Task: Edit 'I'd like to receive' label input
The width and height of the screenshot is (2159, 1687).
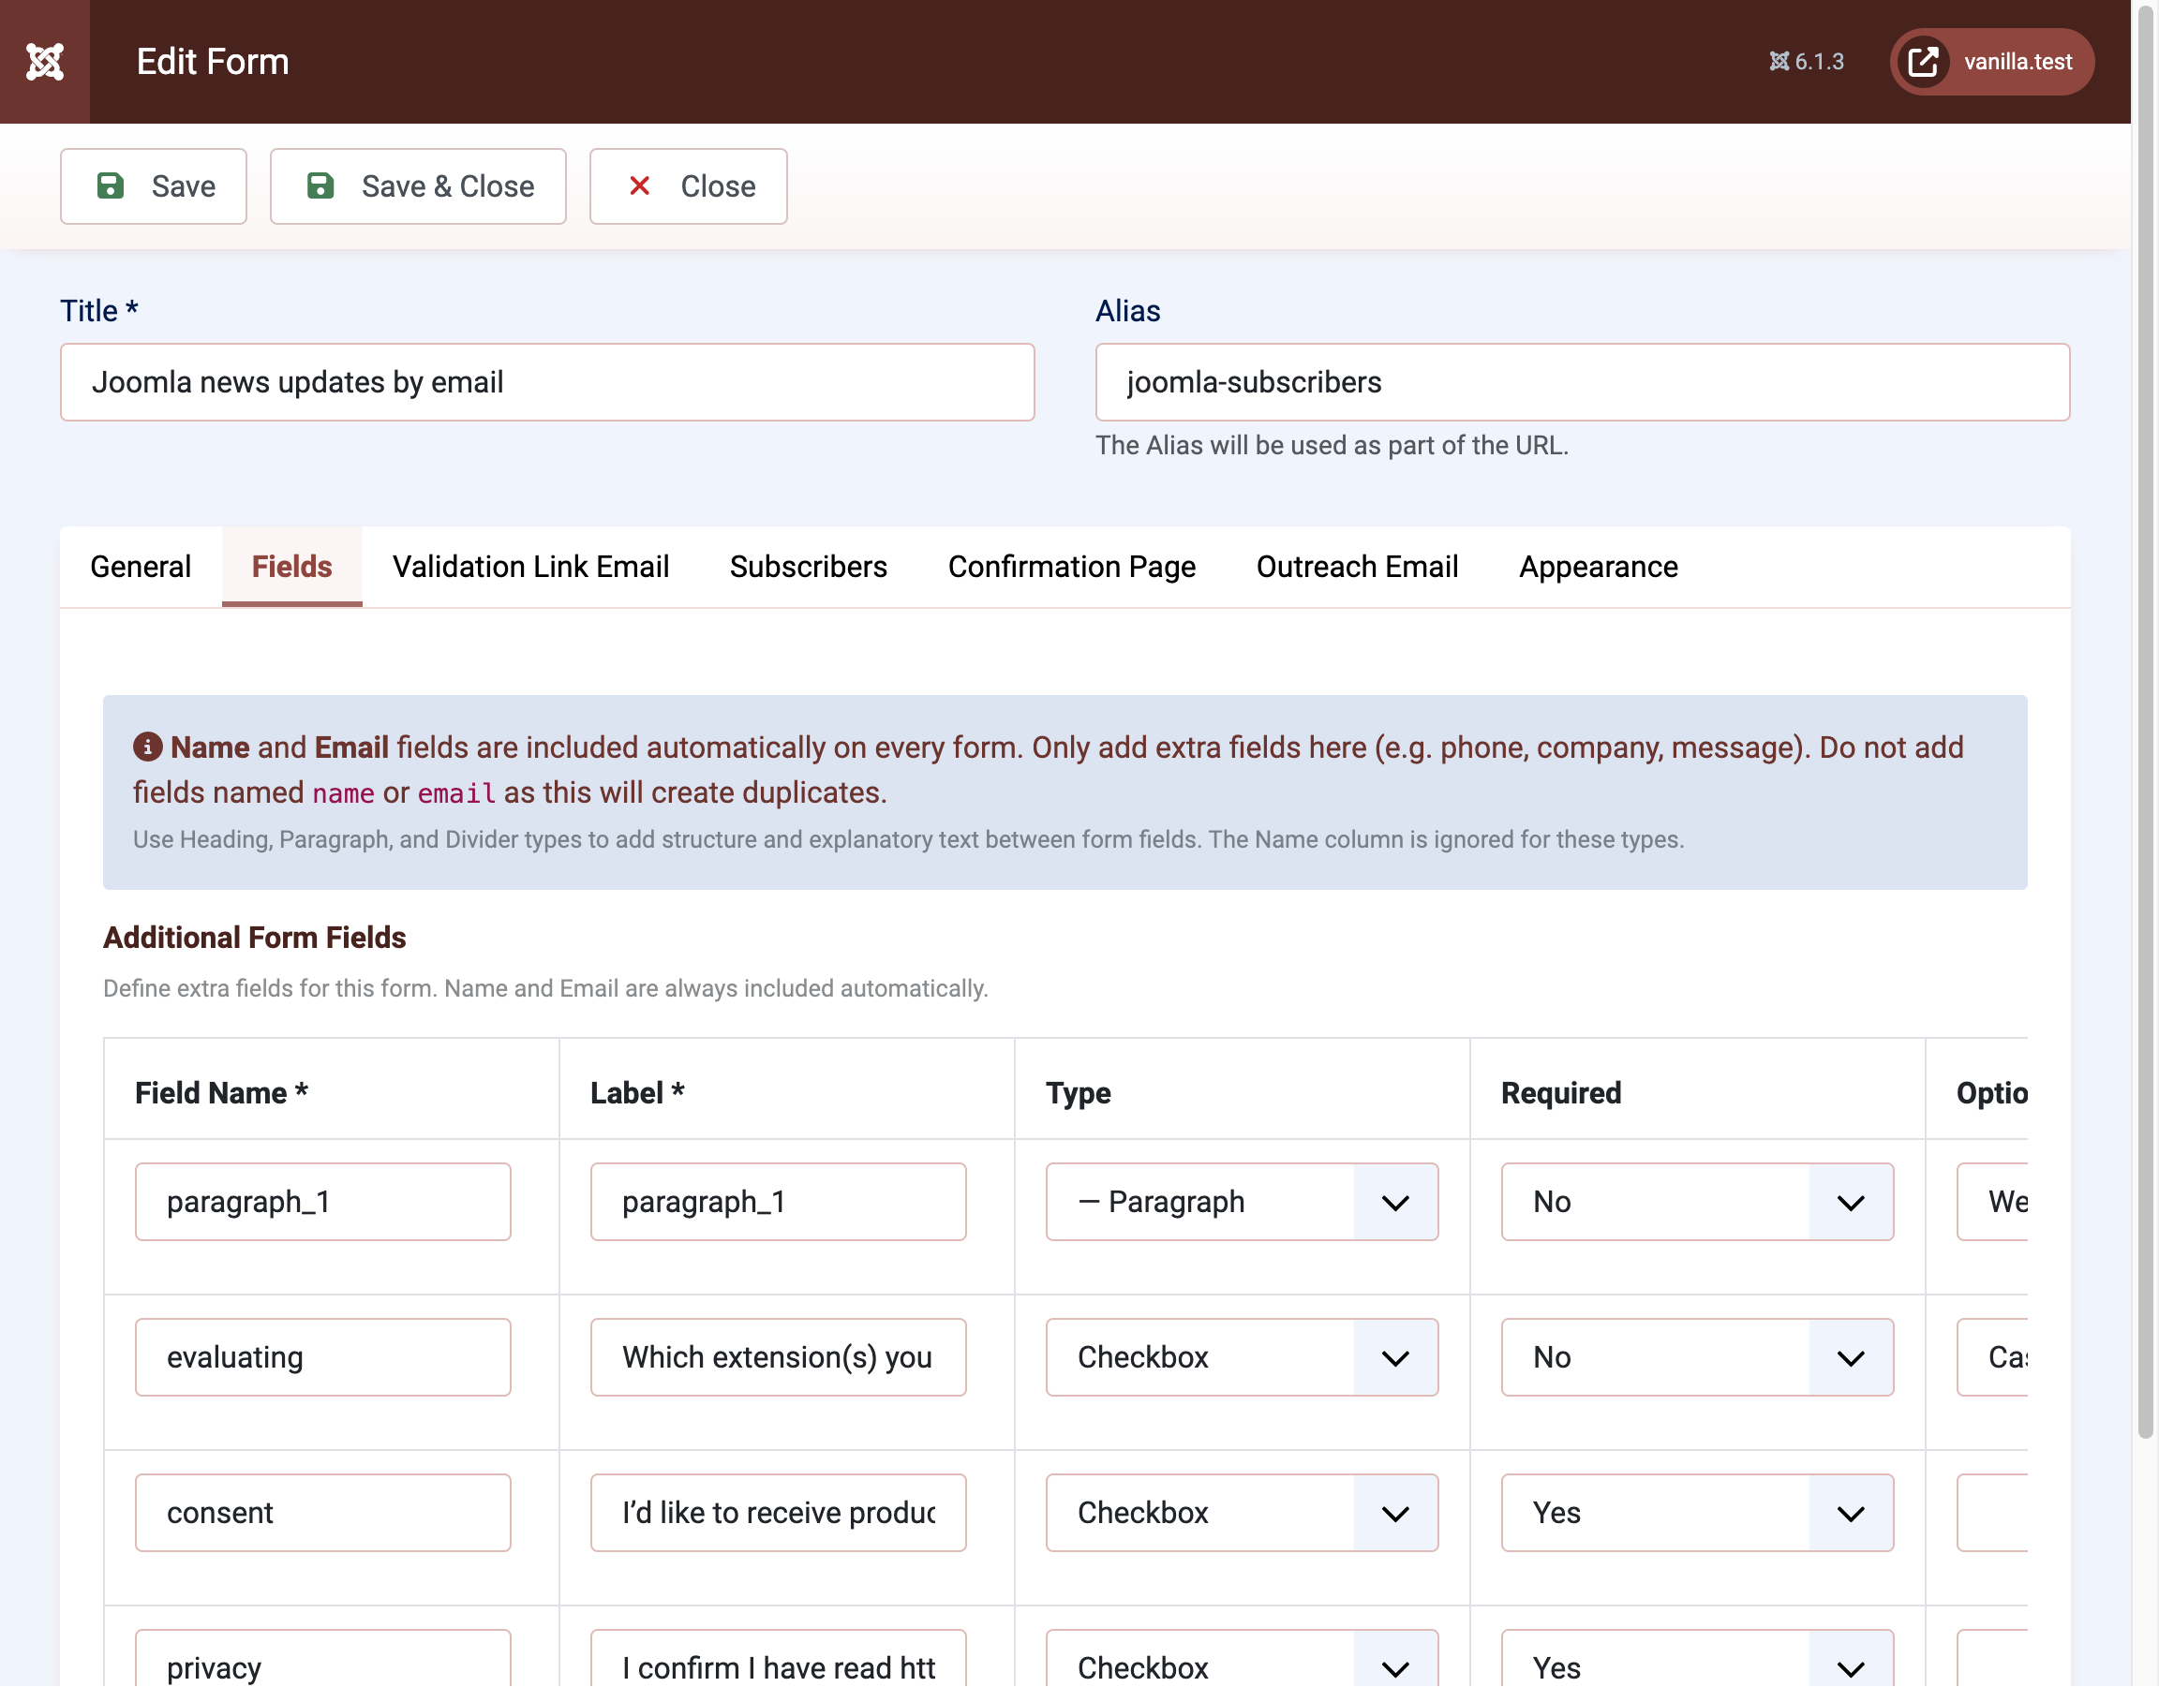Action: coord(778,1512)
